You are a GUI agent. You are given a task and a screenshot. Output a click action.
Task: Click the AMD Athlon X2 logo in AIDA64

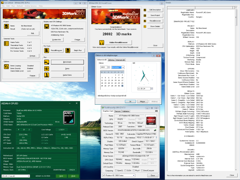pos(69,117)
